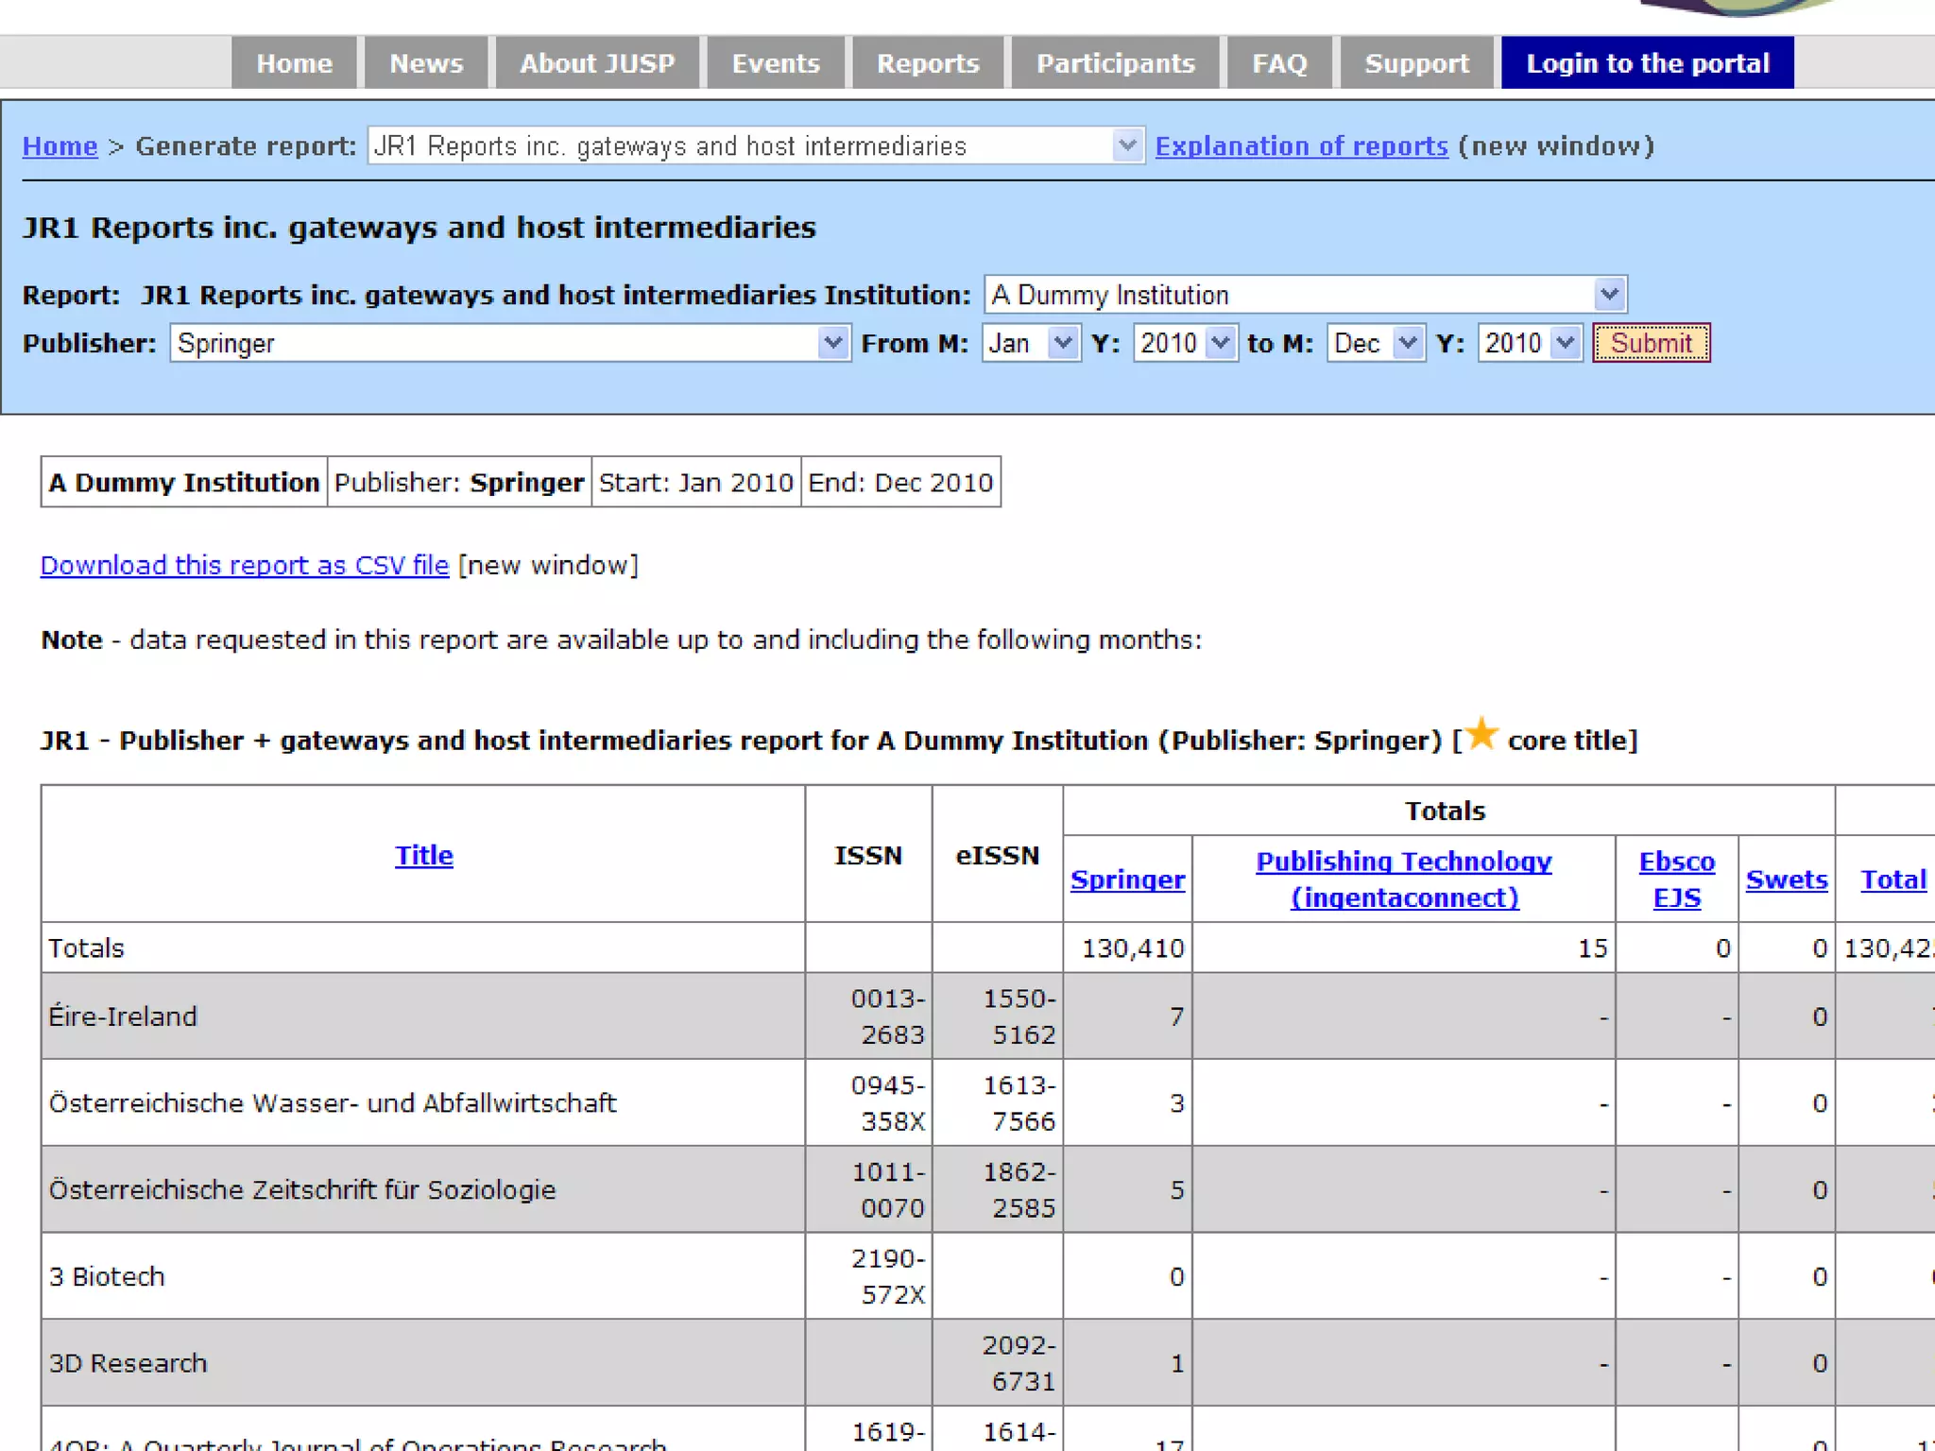Go to the Participants menu item
The height and width of the screenshot is (1451, 1935).
point(1115,63)
